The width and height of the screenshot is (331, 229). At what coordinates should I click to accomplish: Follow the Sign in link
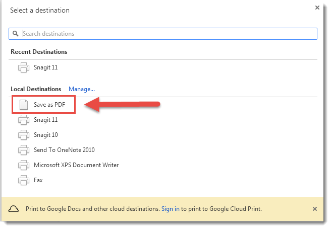tap(170, 208)
